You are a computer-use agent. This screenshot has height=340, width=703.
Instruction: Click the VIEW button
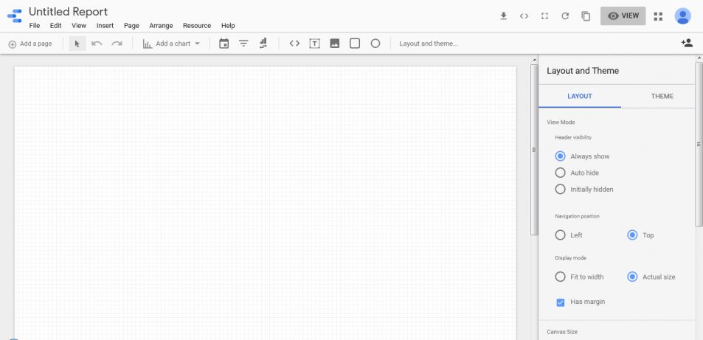[623, 15]
